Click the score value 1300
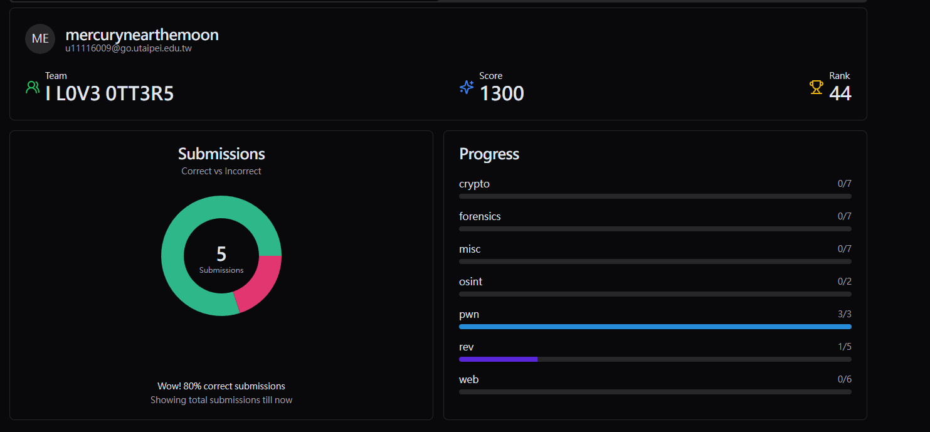The width and height of the screenshot is (930, 432). [x=502, y=93]
